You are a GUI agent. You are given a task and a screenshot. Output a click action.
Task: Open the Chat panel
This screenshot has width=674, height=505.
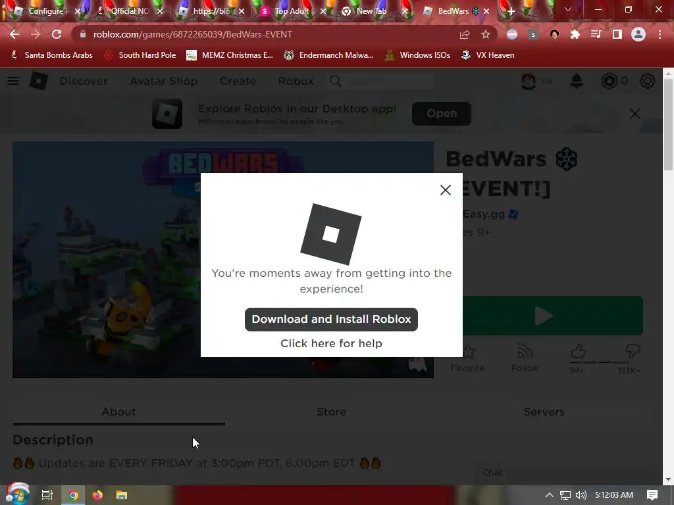[x=492, y=472]
